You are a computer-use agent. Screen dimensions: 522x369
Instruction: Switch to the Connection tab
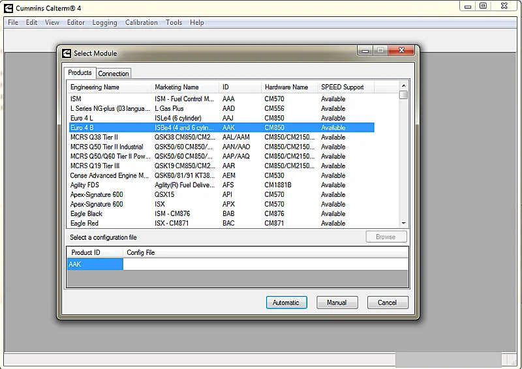point(114,74)
